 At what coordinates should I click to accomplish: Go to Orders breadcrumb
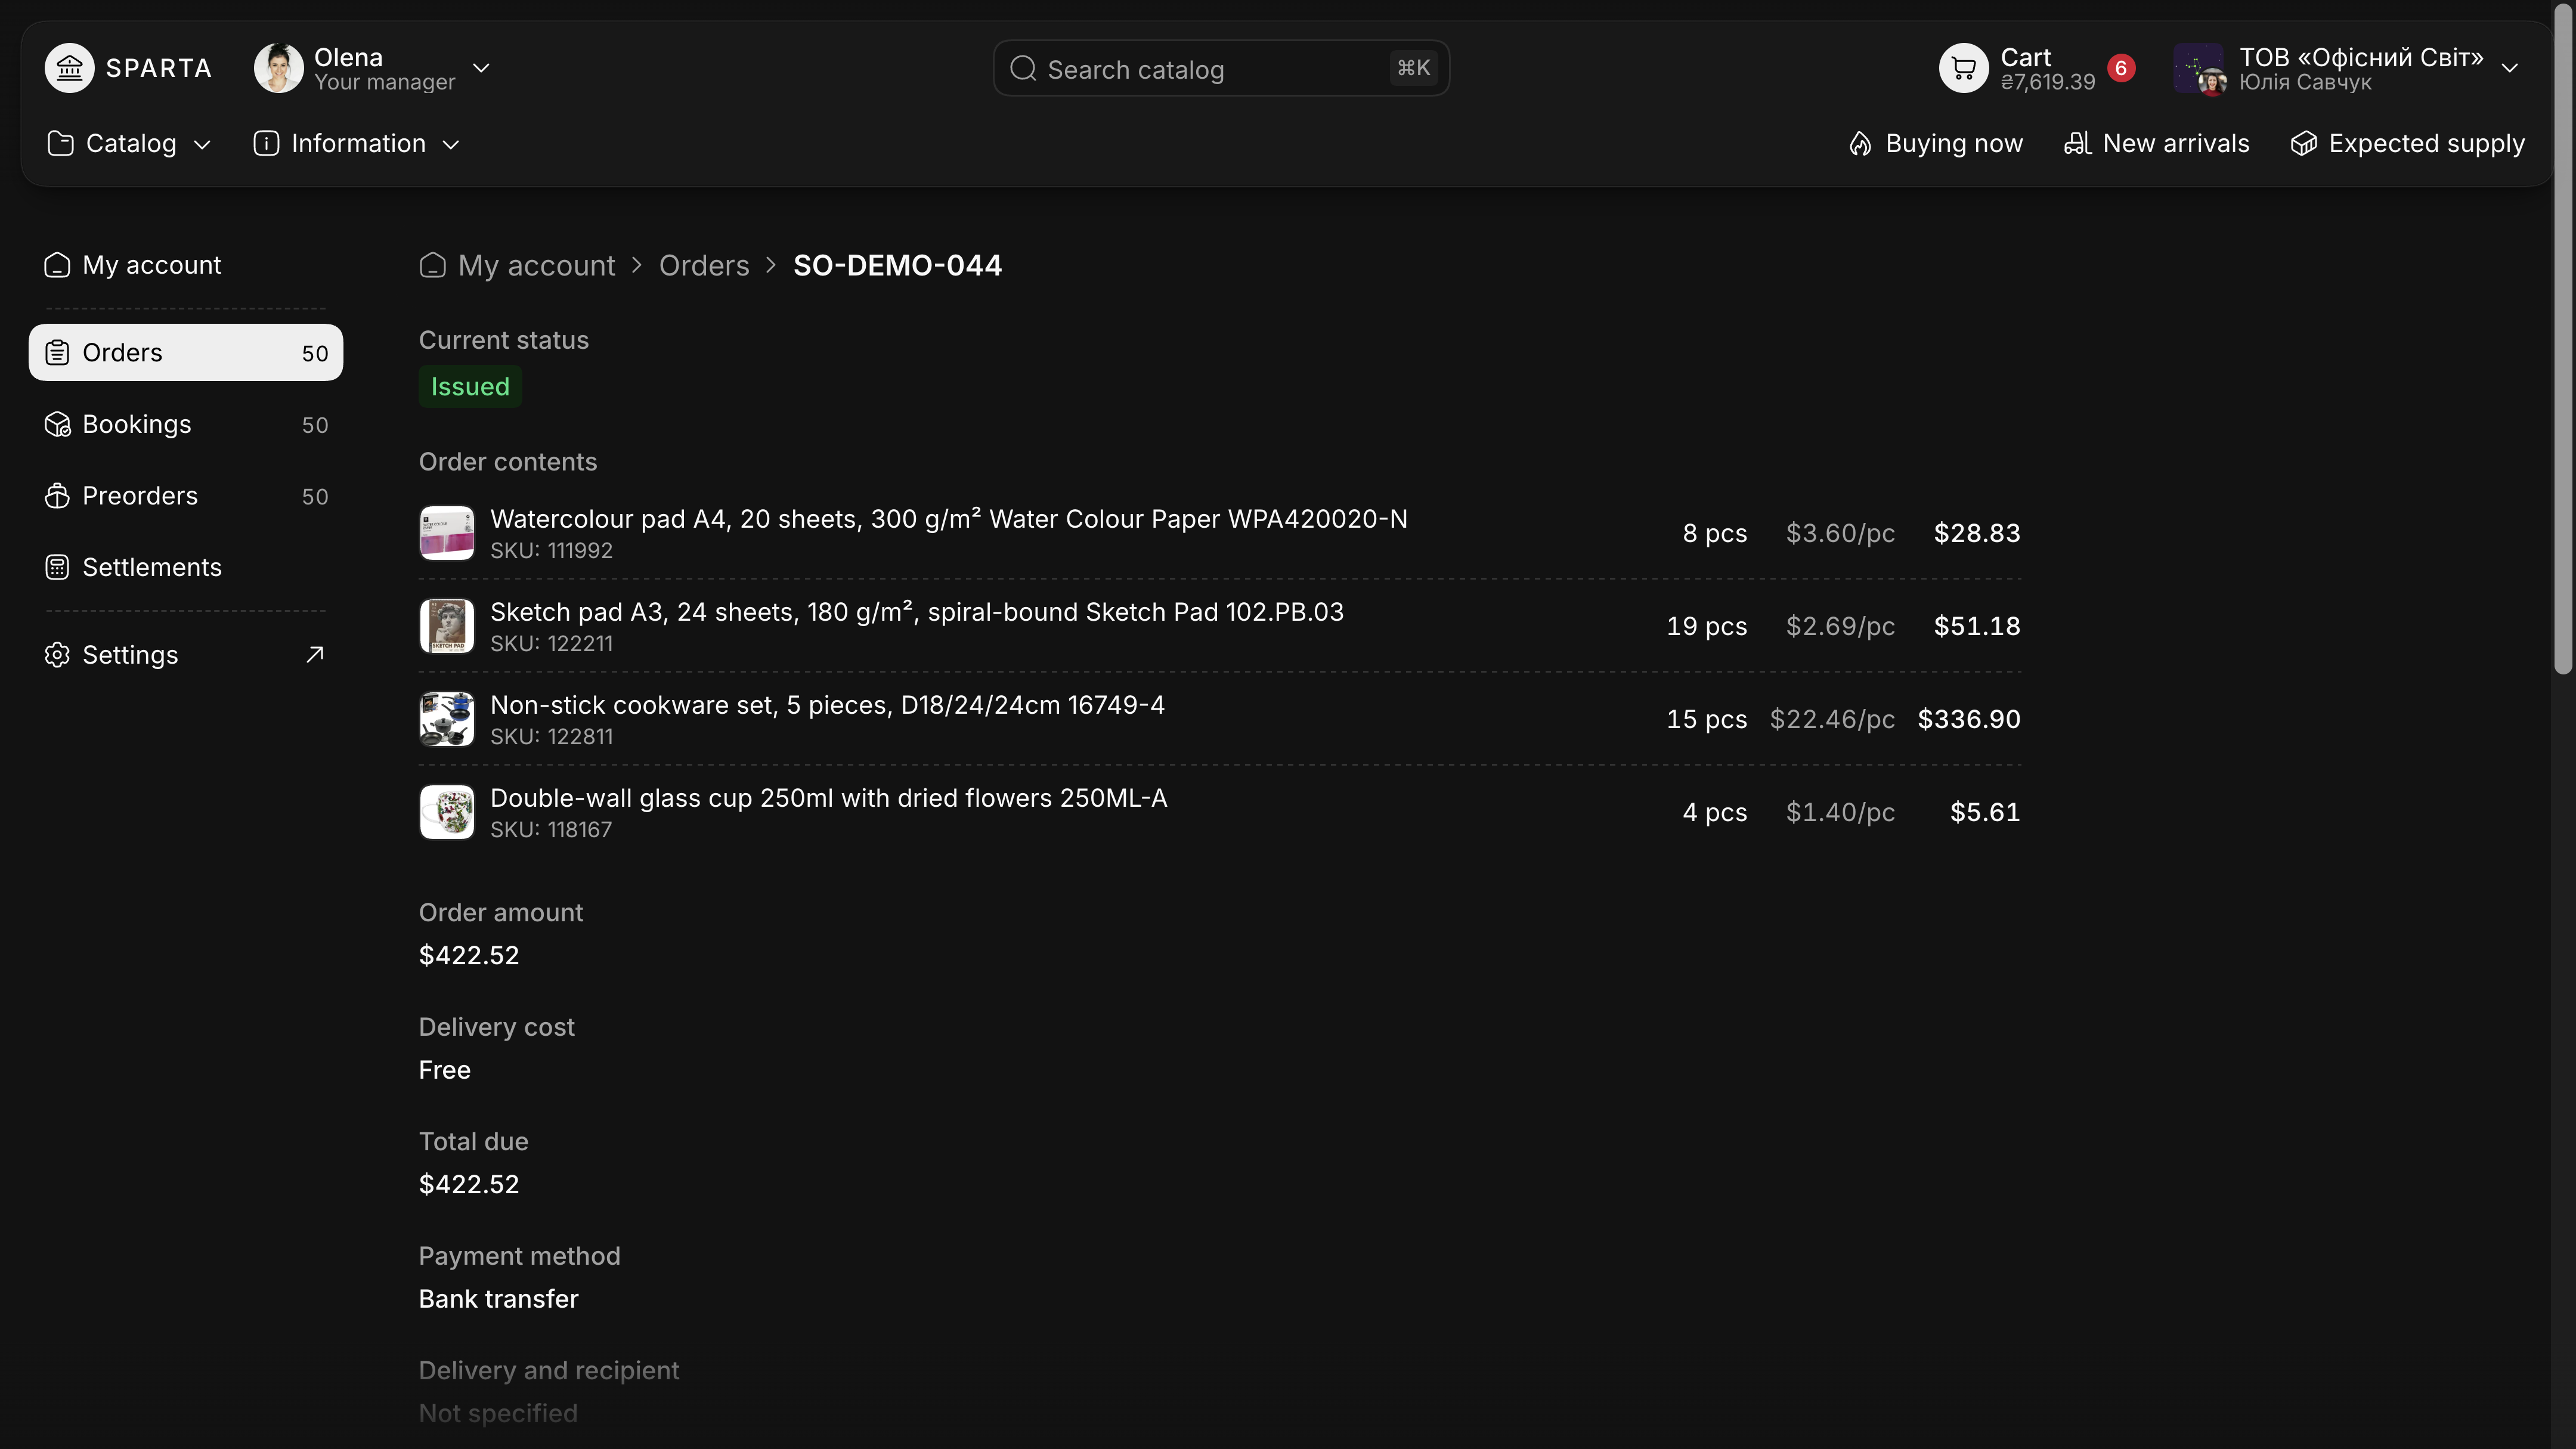click(704, 265)
